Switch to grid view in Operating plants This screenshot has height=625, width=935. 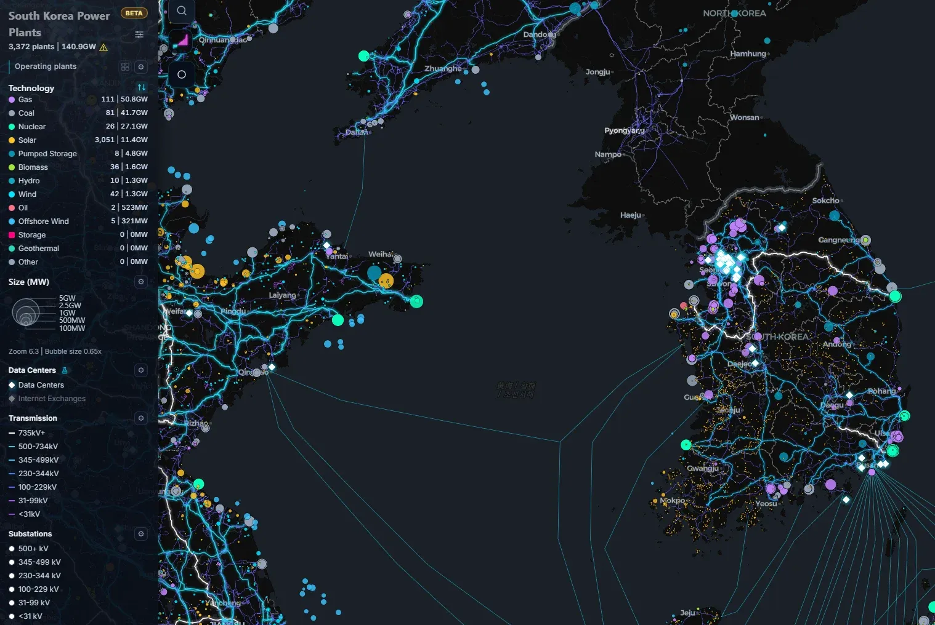(x=126, y=66)
